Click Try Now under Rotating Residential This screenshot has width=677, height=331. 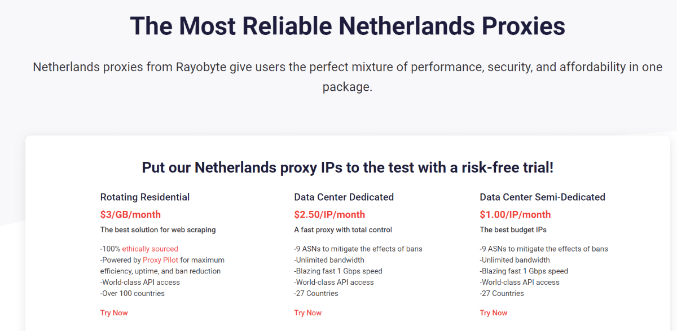[x=114, y=313]
